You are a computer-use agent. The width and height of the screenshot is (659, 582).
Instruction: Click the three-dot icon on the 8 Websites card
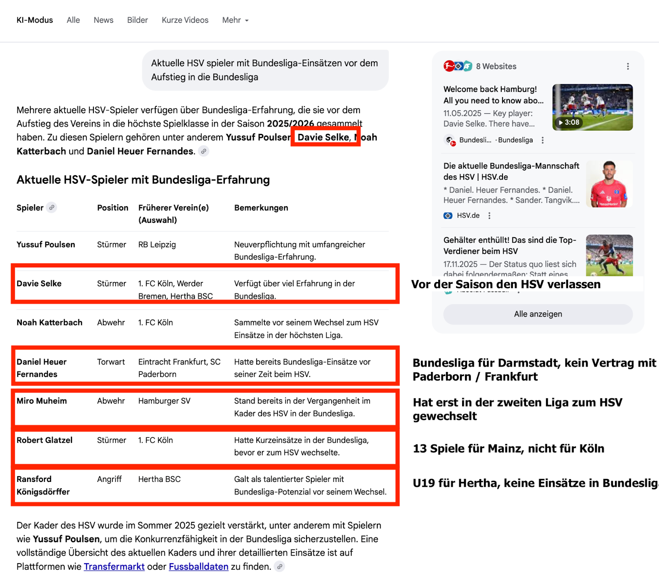click(628, 66)
